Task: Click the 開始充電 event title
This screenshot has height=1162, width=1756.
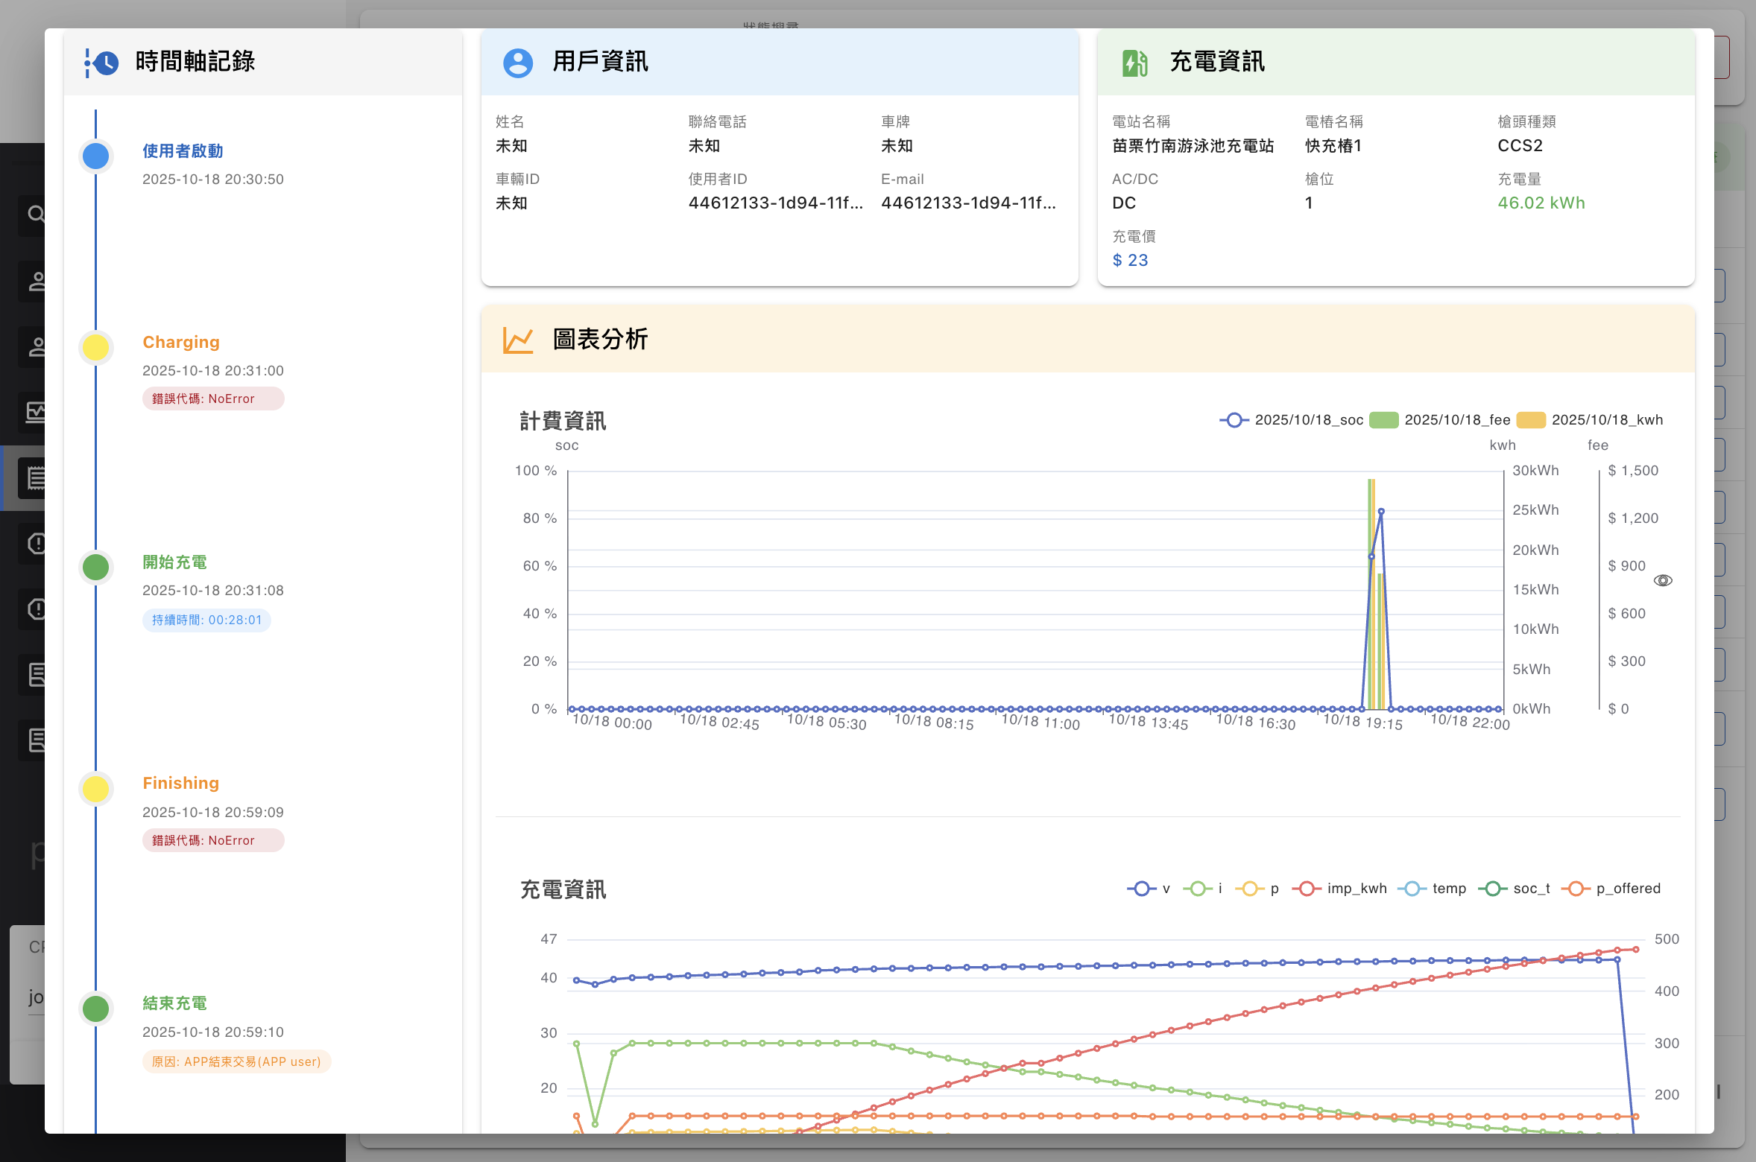Action: click(174, 562)
